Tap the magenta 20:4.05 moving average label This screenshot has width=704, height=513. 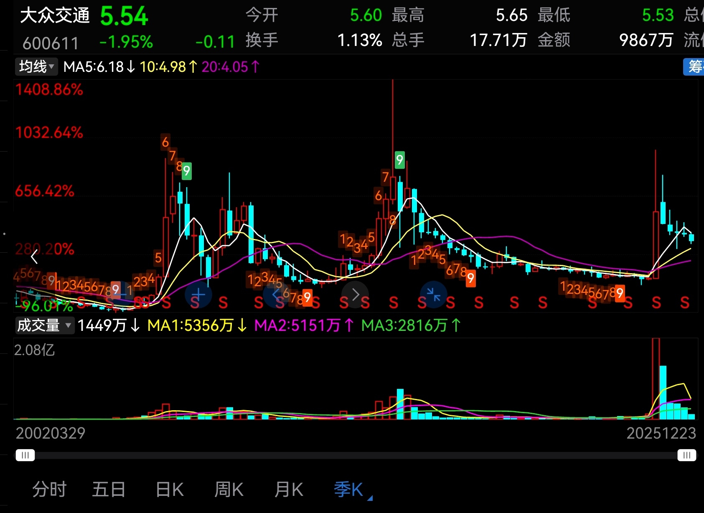point(231,67)
